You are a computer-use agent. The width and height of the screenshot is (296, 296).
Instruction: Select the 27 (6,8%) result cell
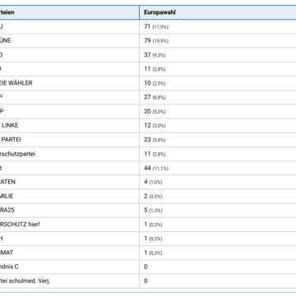pyautogui.click(x=218, y=97)
